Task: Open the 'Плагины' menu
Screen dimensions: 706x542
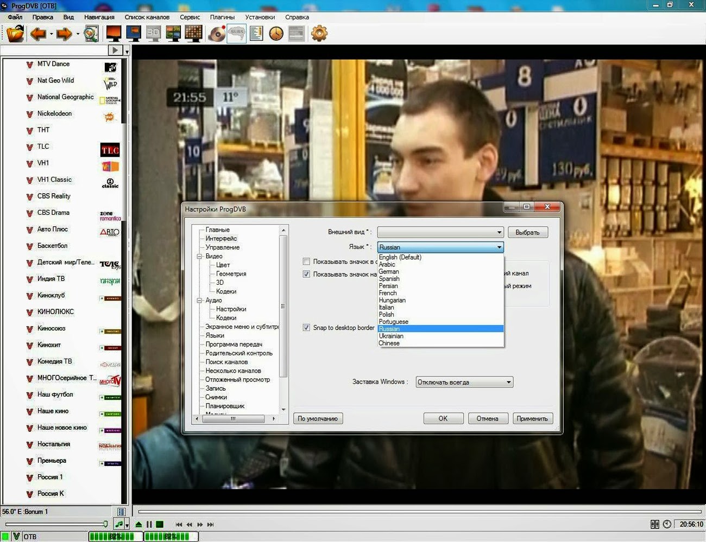Action: (x=223, y=17)
